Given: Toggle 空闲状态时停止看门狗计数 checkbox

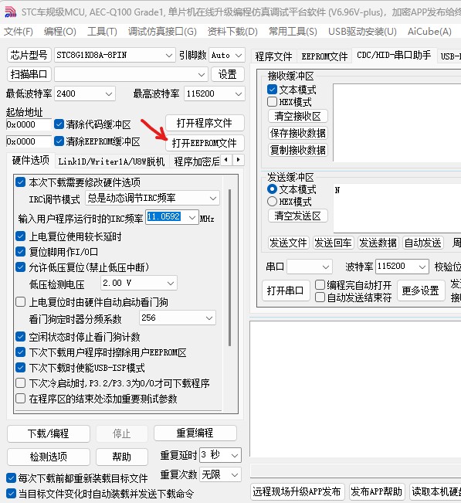Looking at the screenshot, I should pos(21,337).
